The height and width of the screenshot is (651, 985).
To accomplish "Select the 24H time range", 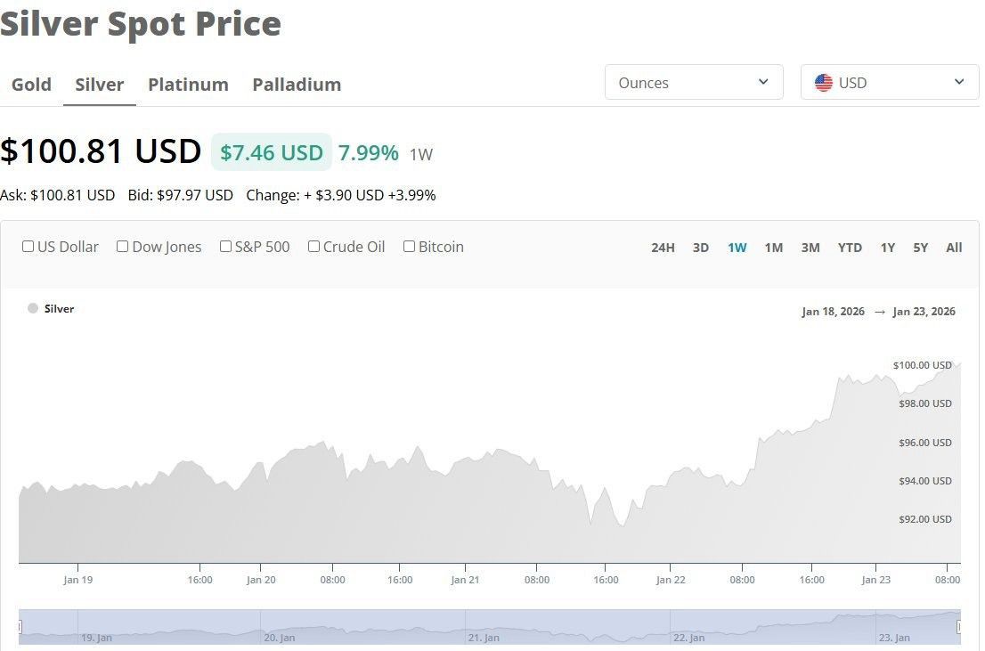I will pyautogui.click(x=663, y=248).
